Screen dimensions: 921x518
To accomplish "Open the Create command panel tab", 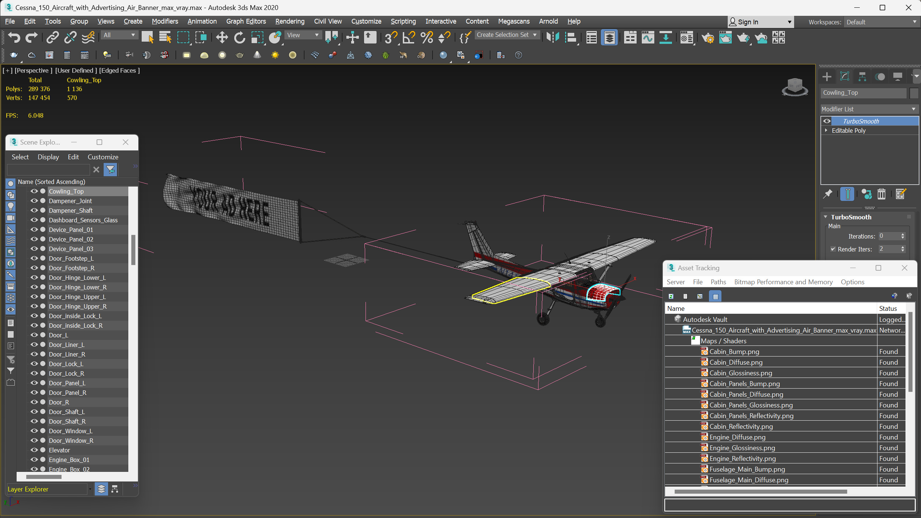I will 827,76.
